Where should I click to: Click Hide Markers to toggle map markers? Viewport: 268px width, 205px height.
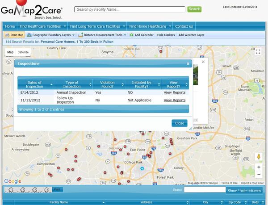pos(166,35)
